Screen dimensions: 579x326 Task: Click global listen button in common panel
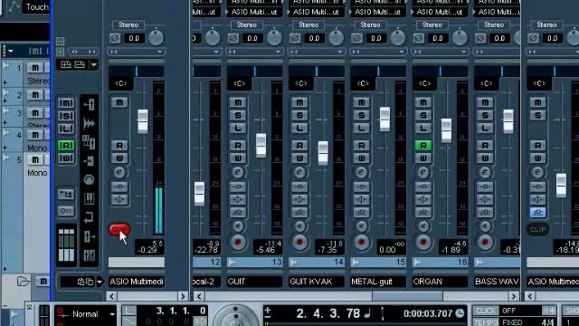66,129
